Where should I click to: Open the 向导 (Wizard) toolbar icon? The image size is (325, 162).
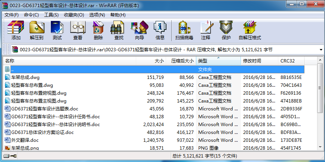click(x=139, y=27)
